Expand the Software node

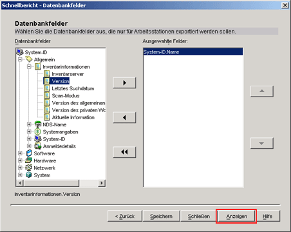tap(20, 153)
